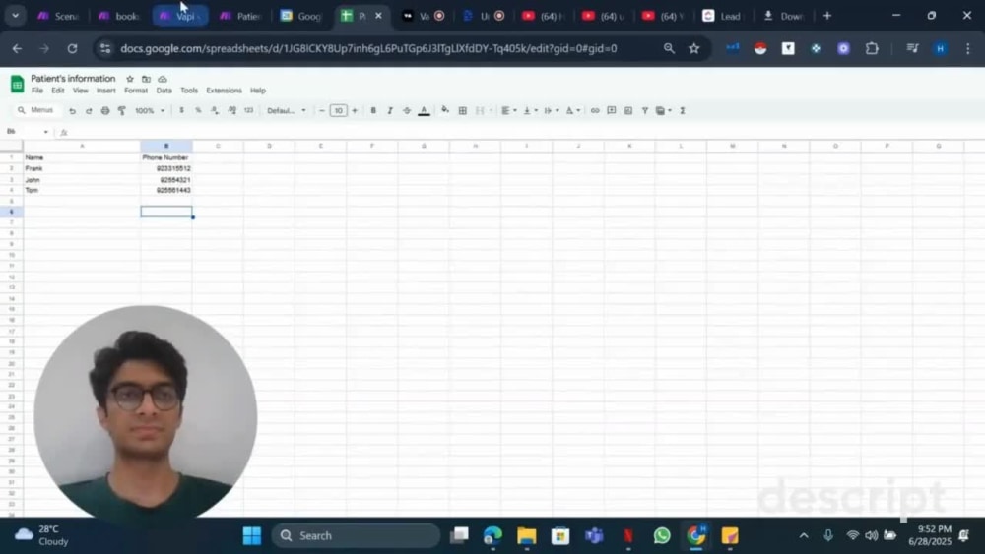Open text rotation dropdown
This screenshot has width=985, height=554.
(x=572, y=110)
